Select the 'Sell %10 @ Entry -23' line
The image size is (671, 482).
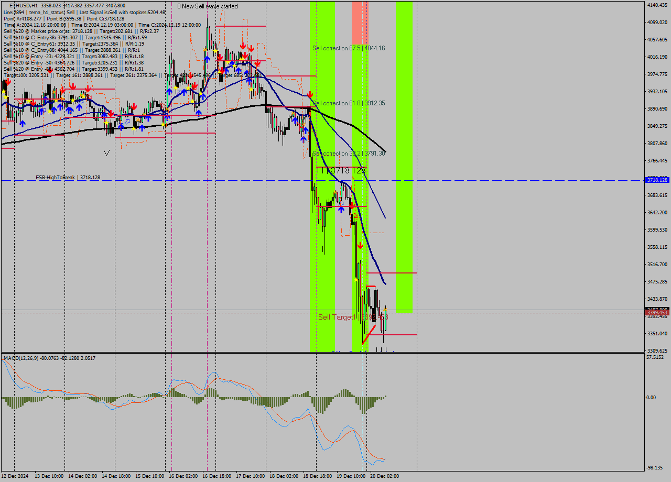73,56
